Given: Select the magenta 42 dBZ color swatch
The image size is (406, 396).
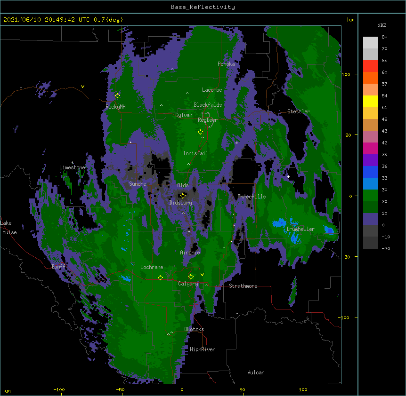Looking at the screenshot, I should (x=370, y=148).
